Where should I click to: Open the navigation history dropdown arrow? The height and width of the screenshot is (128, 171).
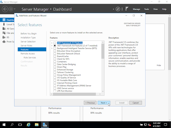pos(15,9)
